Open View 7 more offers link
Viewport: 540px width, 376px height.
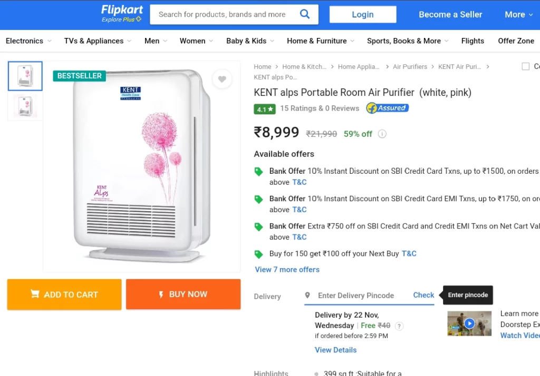[x=287, y=270]
